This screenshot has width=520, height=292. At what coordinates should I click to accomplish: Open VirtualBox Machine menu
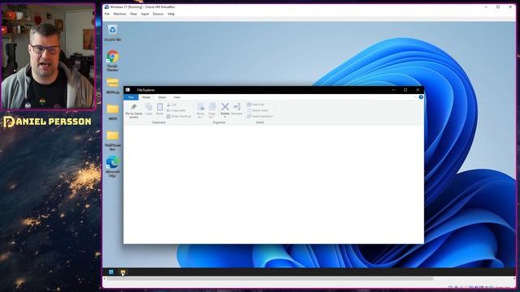tap(119, 14)
